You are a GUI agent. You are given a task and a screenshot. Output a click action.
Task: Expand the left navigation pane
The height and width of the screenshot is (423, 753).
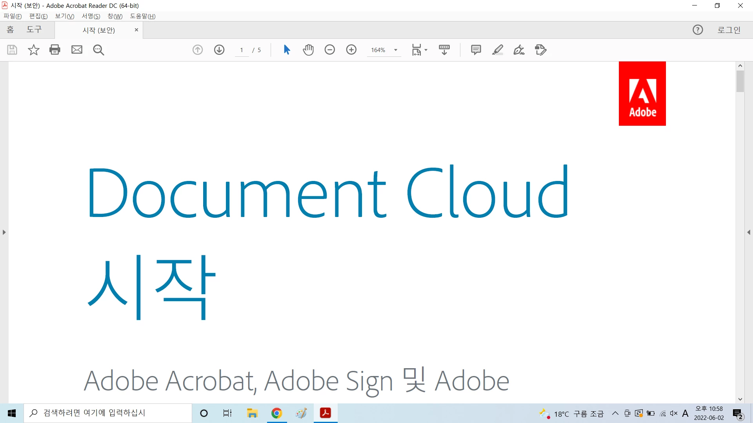[x=4, y=232]
